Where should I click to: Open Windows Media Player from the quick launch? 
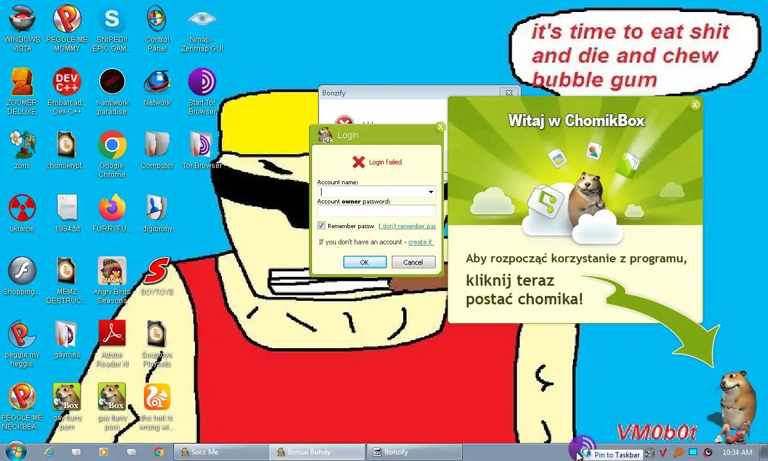[x=103, y=452]
